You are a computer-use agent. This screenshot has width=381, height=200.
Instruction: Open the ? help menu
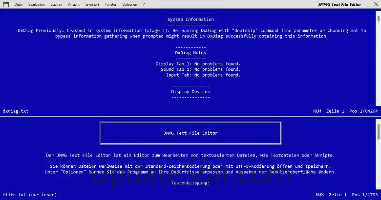click(x=144, y=4)
